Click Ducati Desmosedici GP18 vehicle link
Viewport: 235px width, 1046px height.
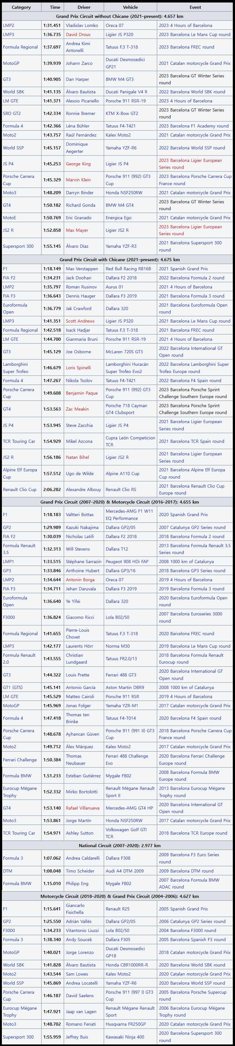tap(125, 952)
